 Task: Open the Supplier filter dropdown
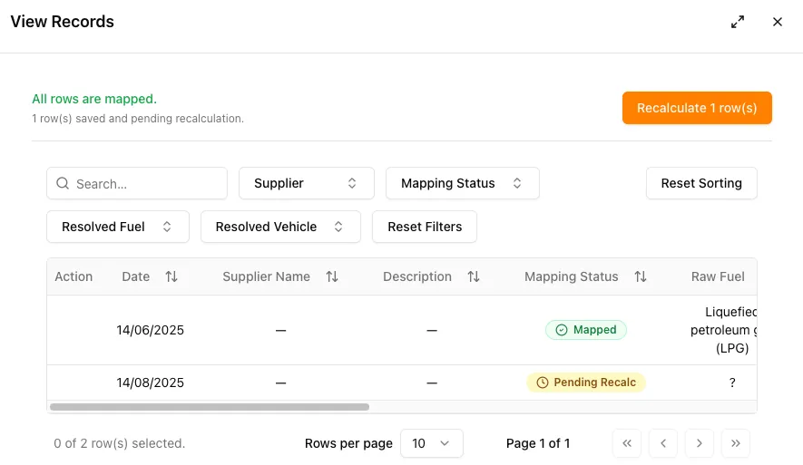point(307,183)
